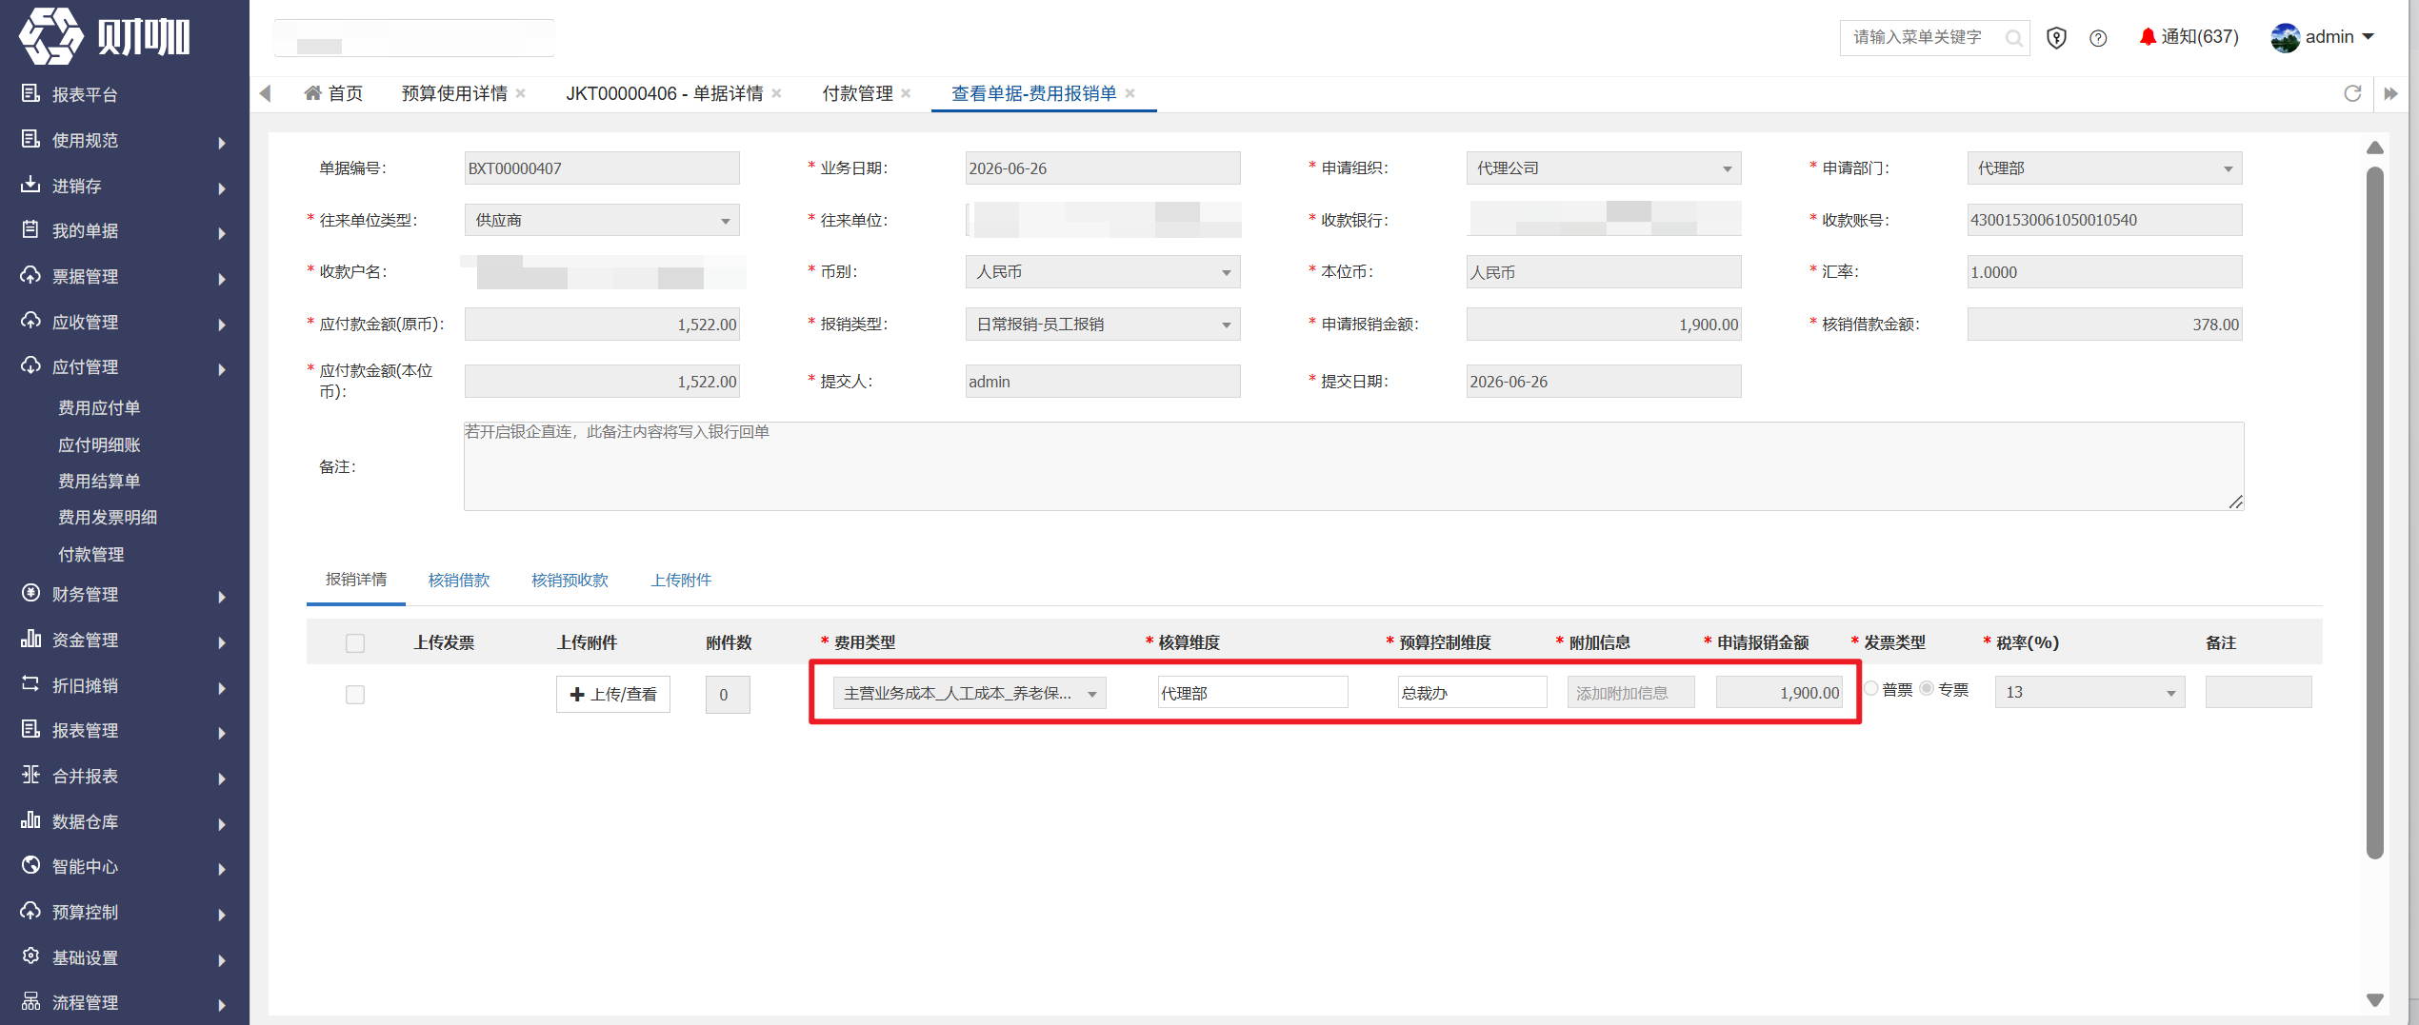Open notifications bell showing 637
Image resolution: width=2419 pixels, height=1025 pixels.
pyautogui.click(x=2189, y=37)
